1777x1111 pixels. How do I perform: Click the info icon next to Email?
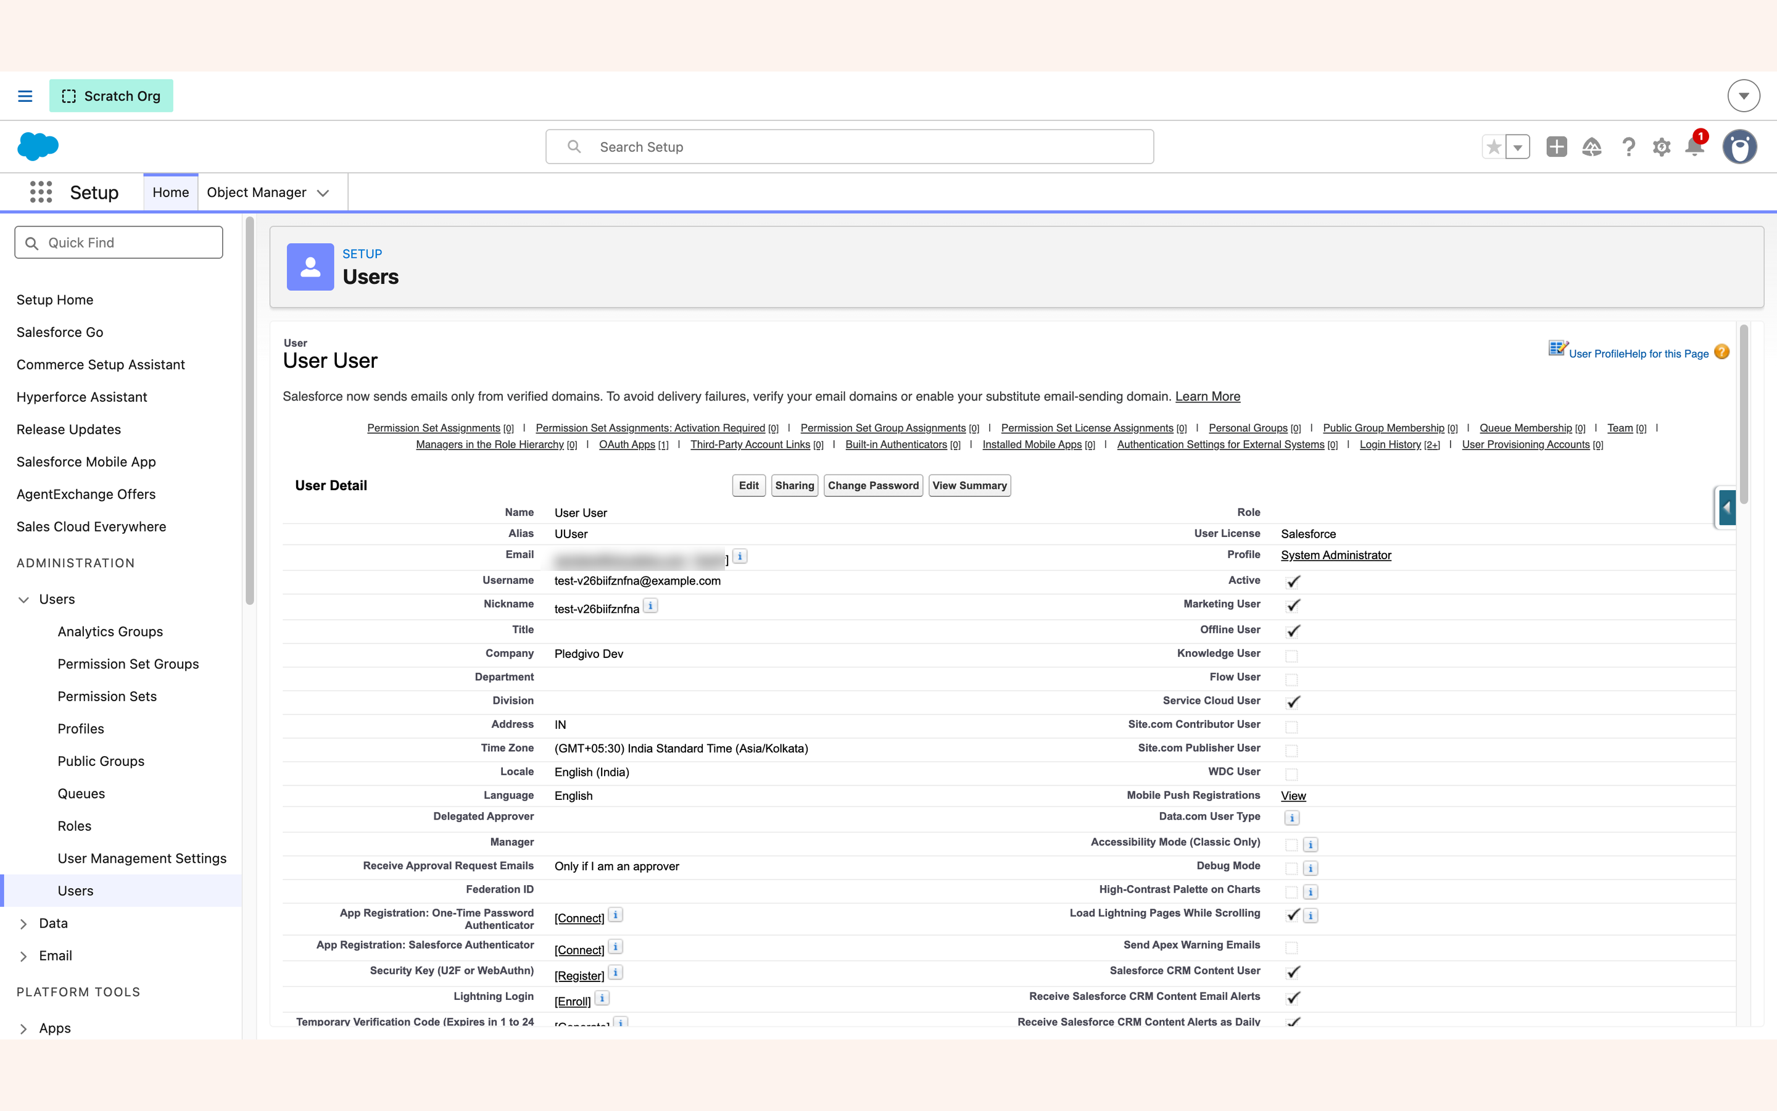740,556
